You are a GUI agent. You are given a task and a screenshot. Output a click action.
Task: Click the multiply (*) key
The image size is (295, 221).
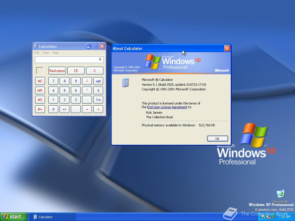click(x=87, y=90)
